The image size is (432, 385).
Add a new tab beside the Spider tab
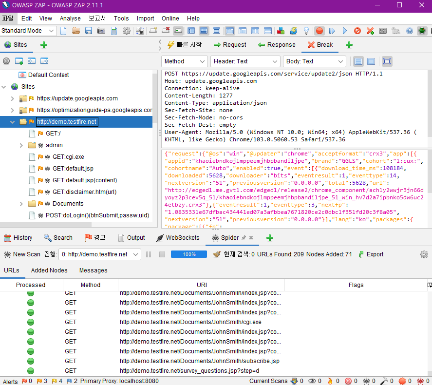click(270, 238)
